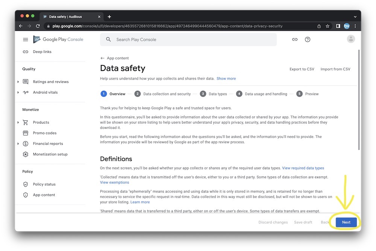Click Save draft
This screenshot has width=376, height=251.
(x=303, y=222)
